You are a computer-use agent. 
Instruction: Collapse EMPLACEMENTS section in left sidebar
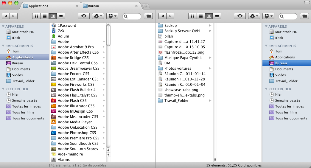click(3, 46)
